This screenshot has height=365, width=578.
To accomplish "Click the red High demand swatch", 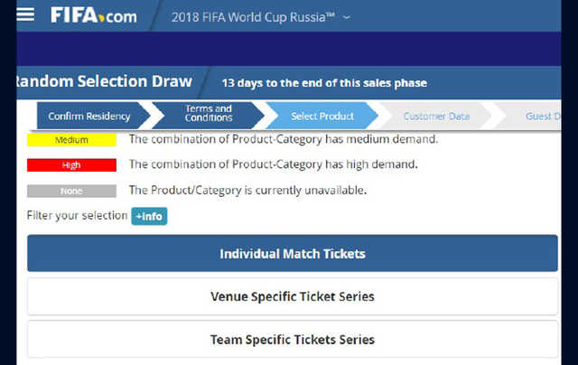I will coord(71,164).
